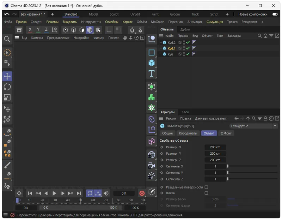This screenshot has height=220, width=282.
Task: Open the Cloner MoGraph icon
Action: pos(152,97)
